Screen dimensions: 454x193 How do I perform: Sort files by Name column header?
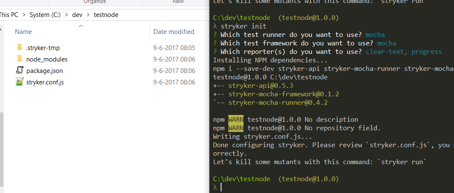coord(23,31)
